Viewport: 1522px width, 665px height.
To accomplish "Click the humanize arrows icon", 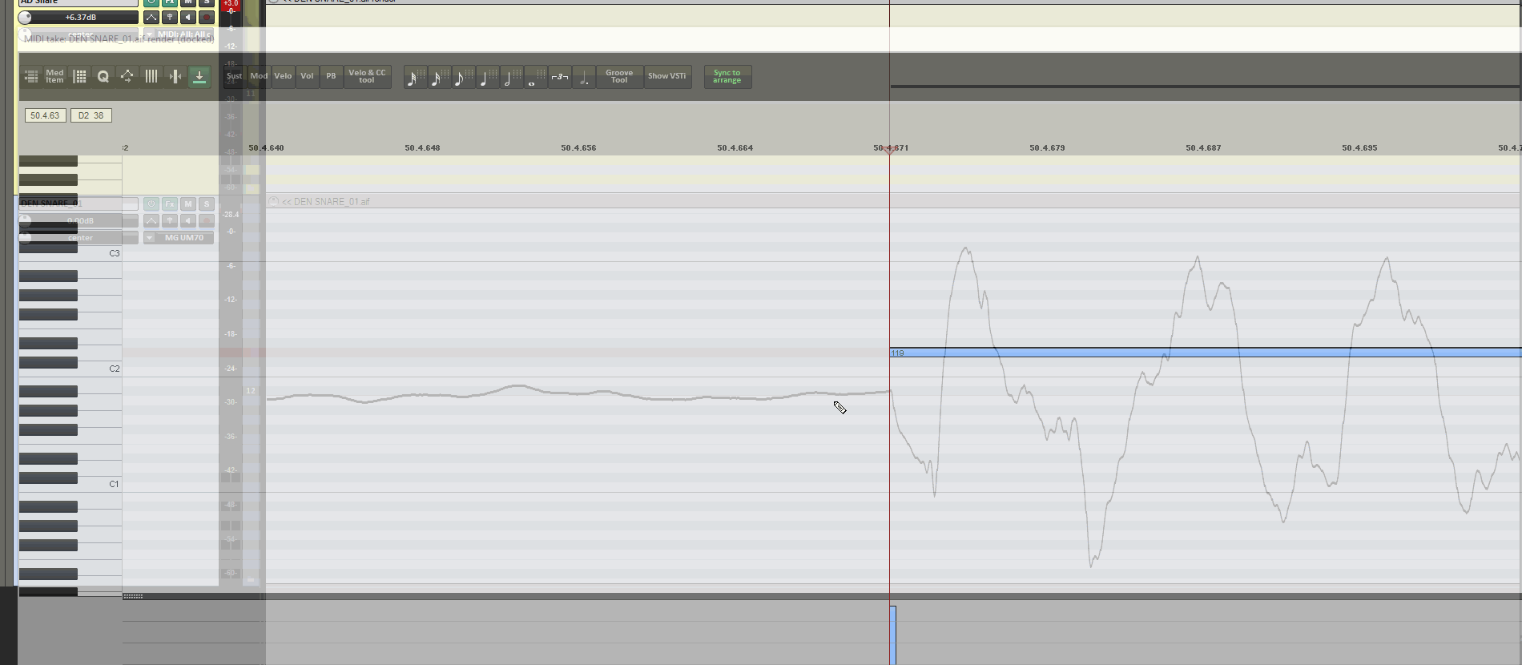I will pyautogui.click(x=127, y=77).
